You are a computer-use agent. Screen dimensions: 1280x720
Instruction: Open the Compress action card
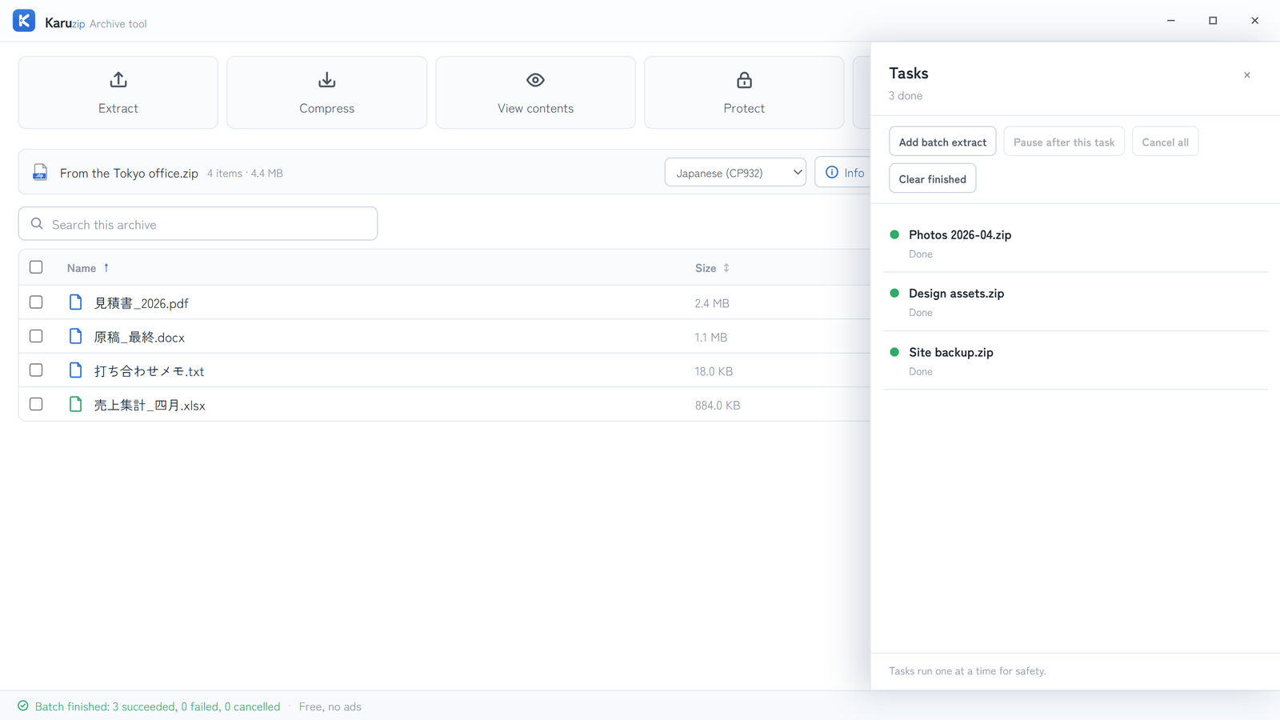326,93
